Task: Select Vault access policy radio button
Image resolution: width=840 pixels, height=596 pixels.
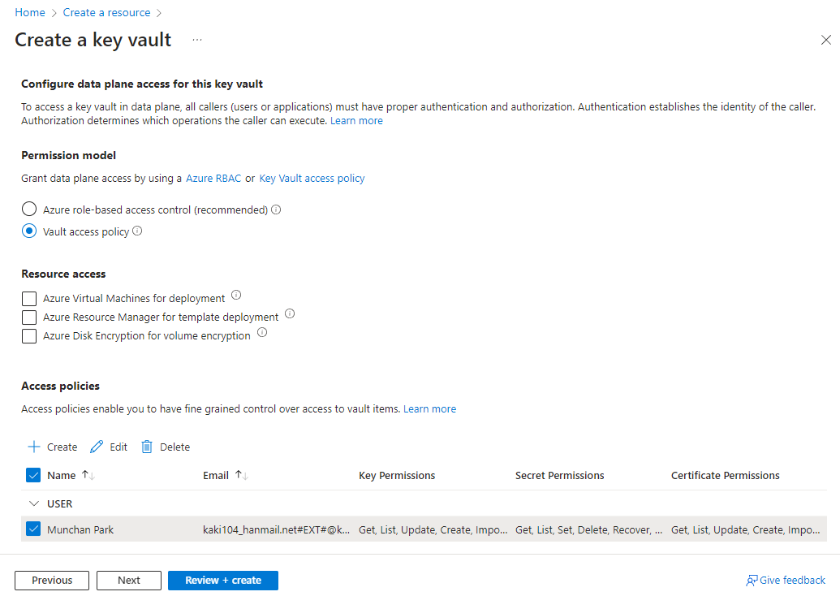Action: (x=29, y=231)
